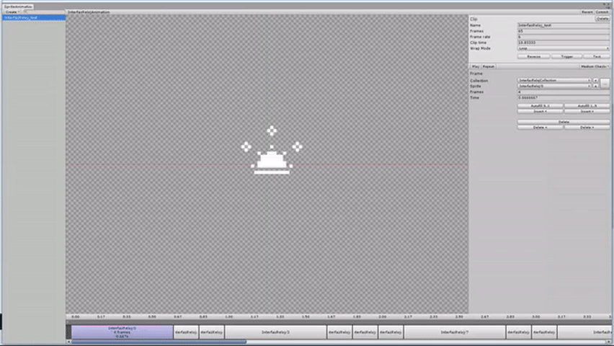Image resolution: width=614 pixels, height=346 pixels.
Task: Expand the Medium Checker background dropdown
Action: coord(595,66)
